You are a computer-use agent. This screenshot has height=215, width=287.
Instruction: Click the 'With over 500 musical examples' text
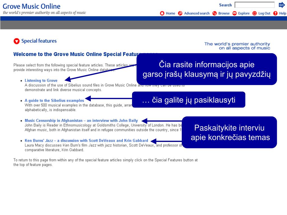pos(78,107)
